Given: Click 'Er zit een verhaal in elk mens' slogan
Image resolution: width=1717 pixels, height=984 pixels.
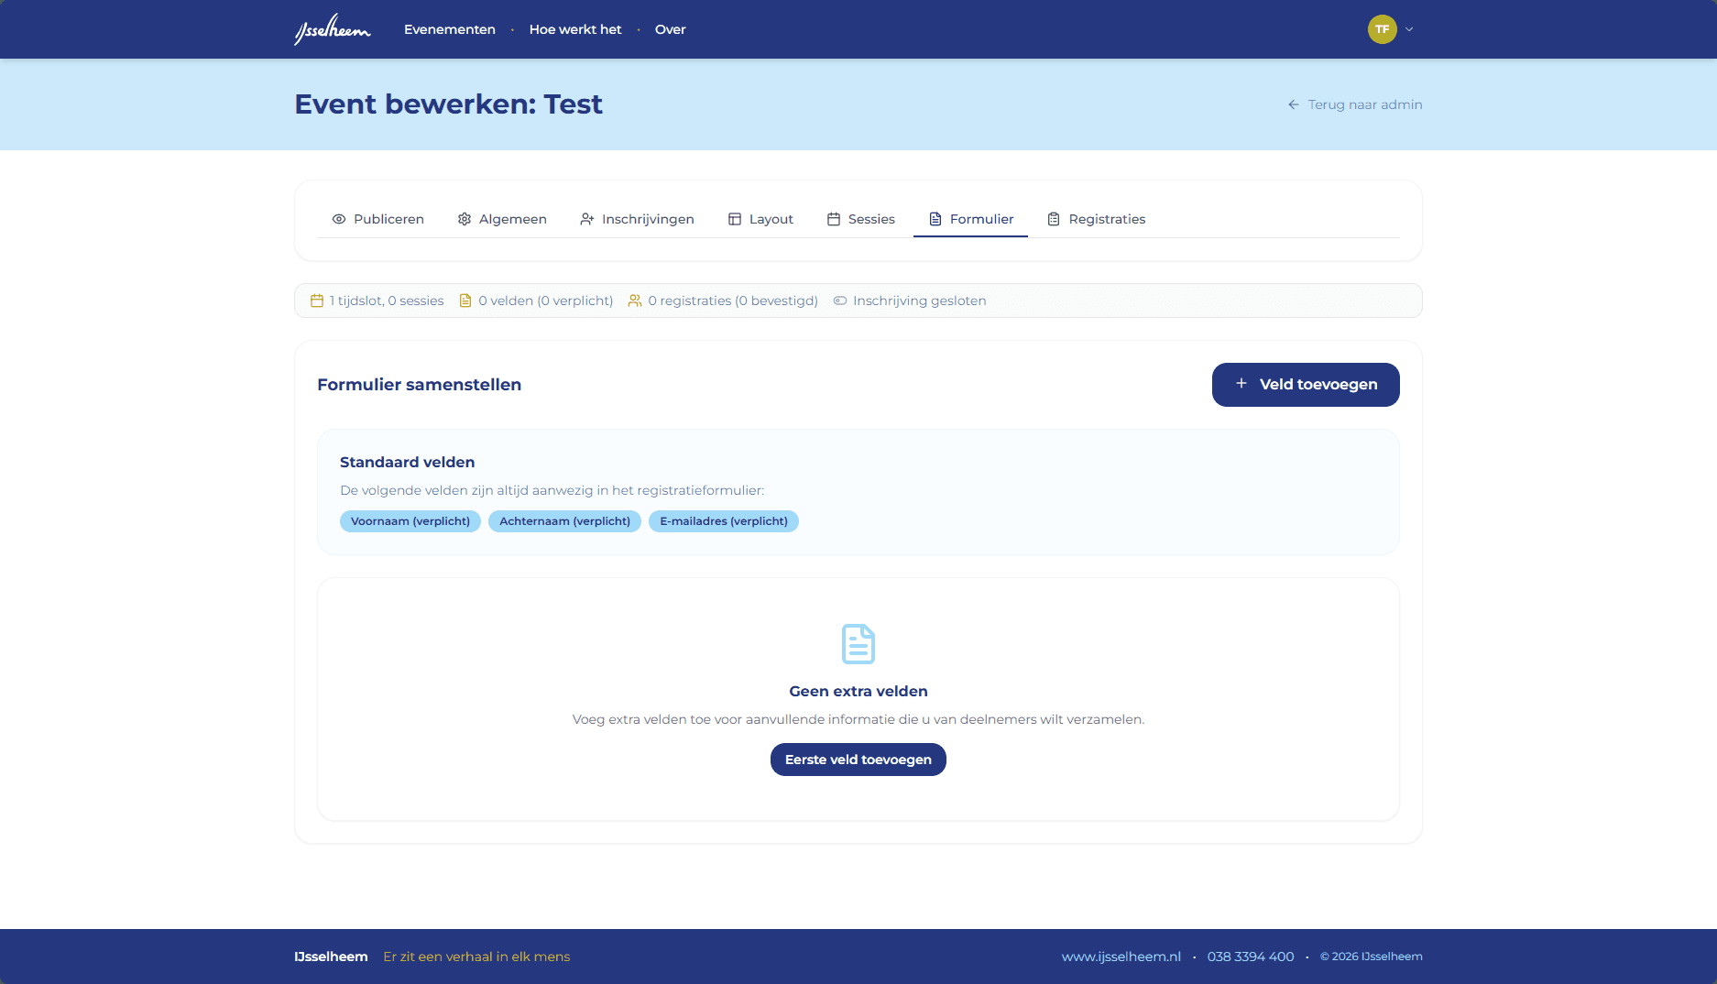Looking at the screenshot, I should click(476, 957).
